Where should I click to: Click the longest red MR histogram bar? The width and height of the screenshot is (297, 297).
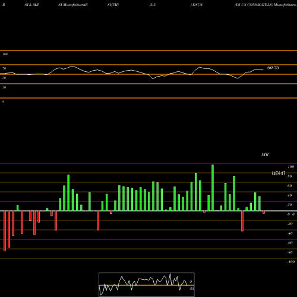coord(5,231)
